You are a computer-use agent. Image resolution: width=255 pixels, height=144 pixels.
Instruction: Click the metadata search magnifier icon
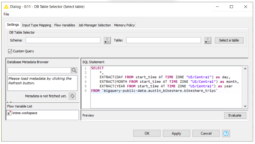[74, 70]
